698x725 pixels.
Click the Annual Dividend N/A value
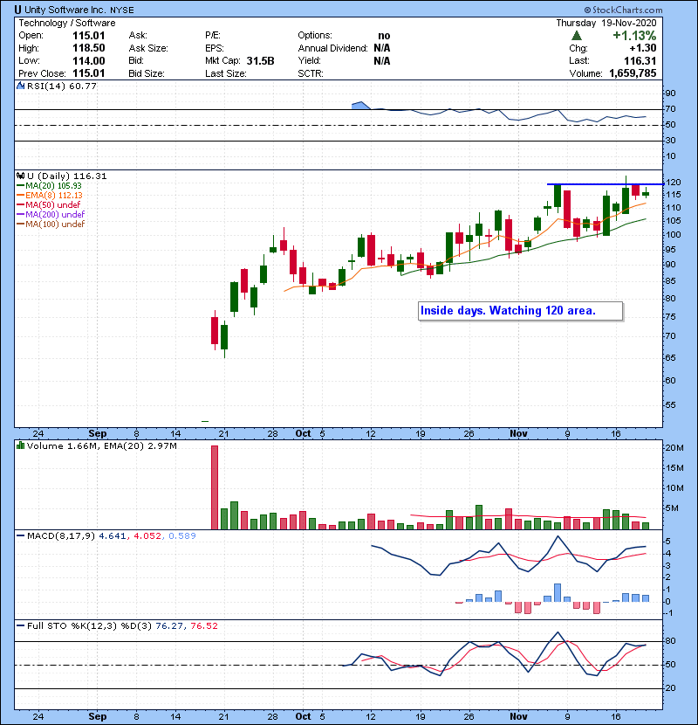(382, 48)
